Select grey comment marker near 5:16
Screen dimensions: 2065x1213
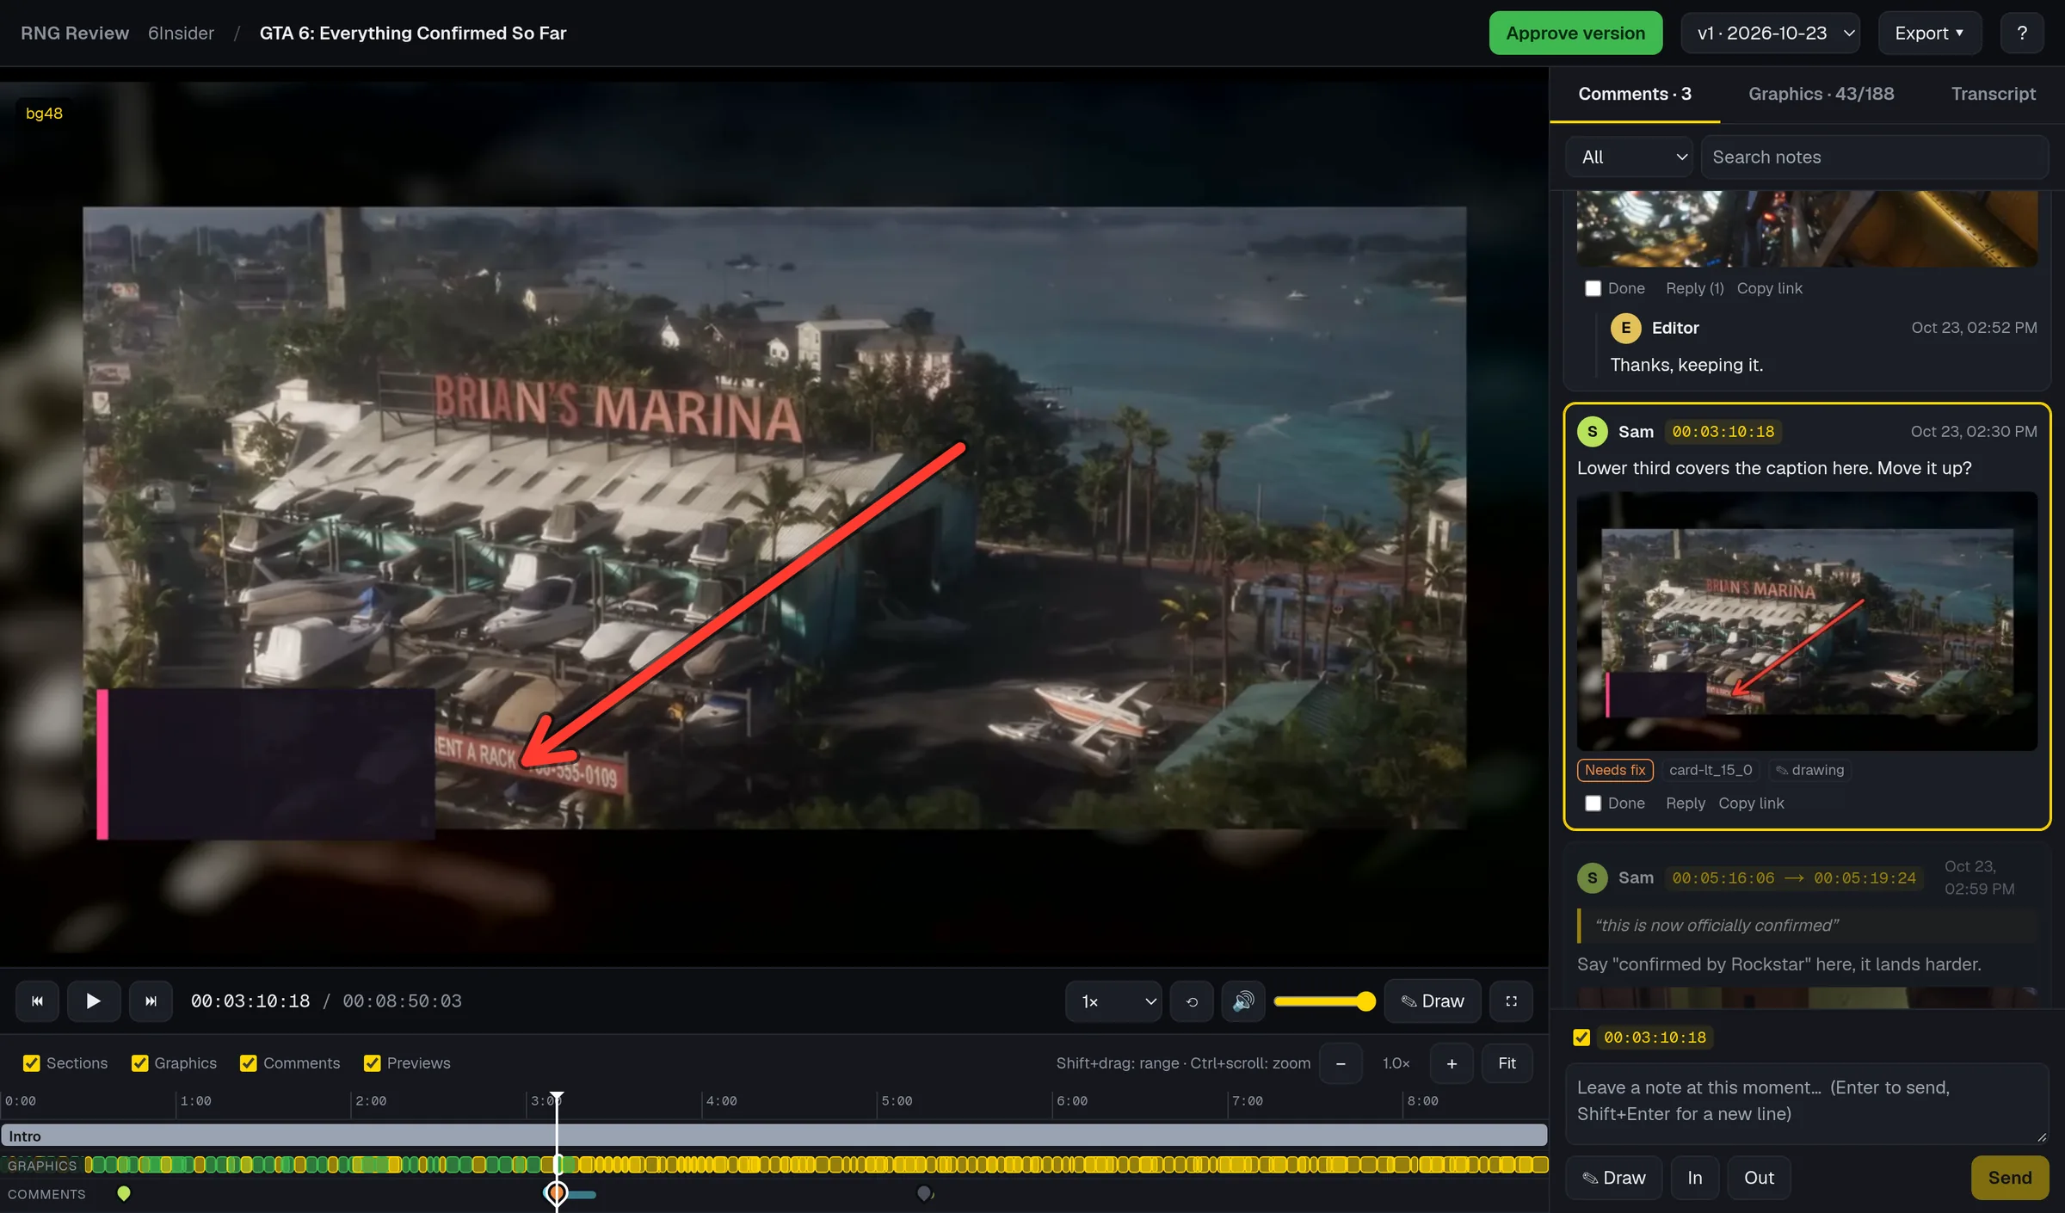click(925, 1193)
